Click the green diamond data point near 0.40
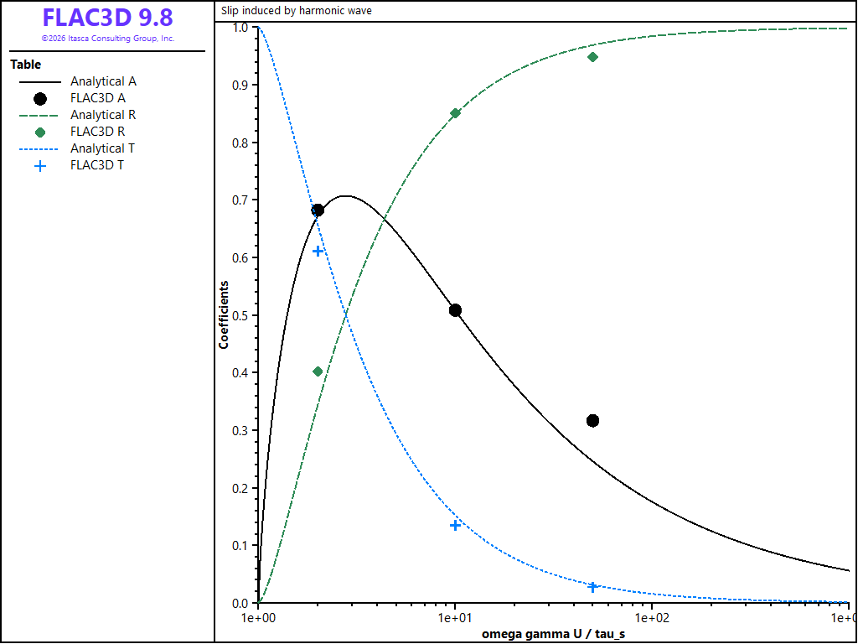Screen dimensions: 858x644 pos(318,371)
